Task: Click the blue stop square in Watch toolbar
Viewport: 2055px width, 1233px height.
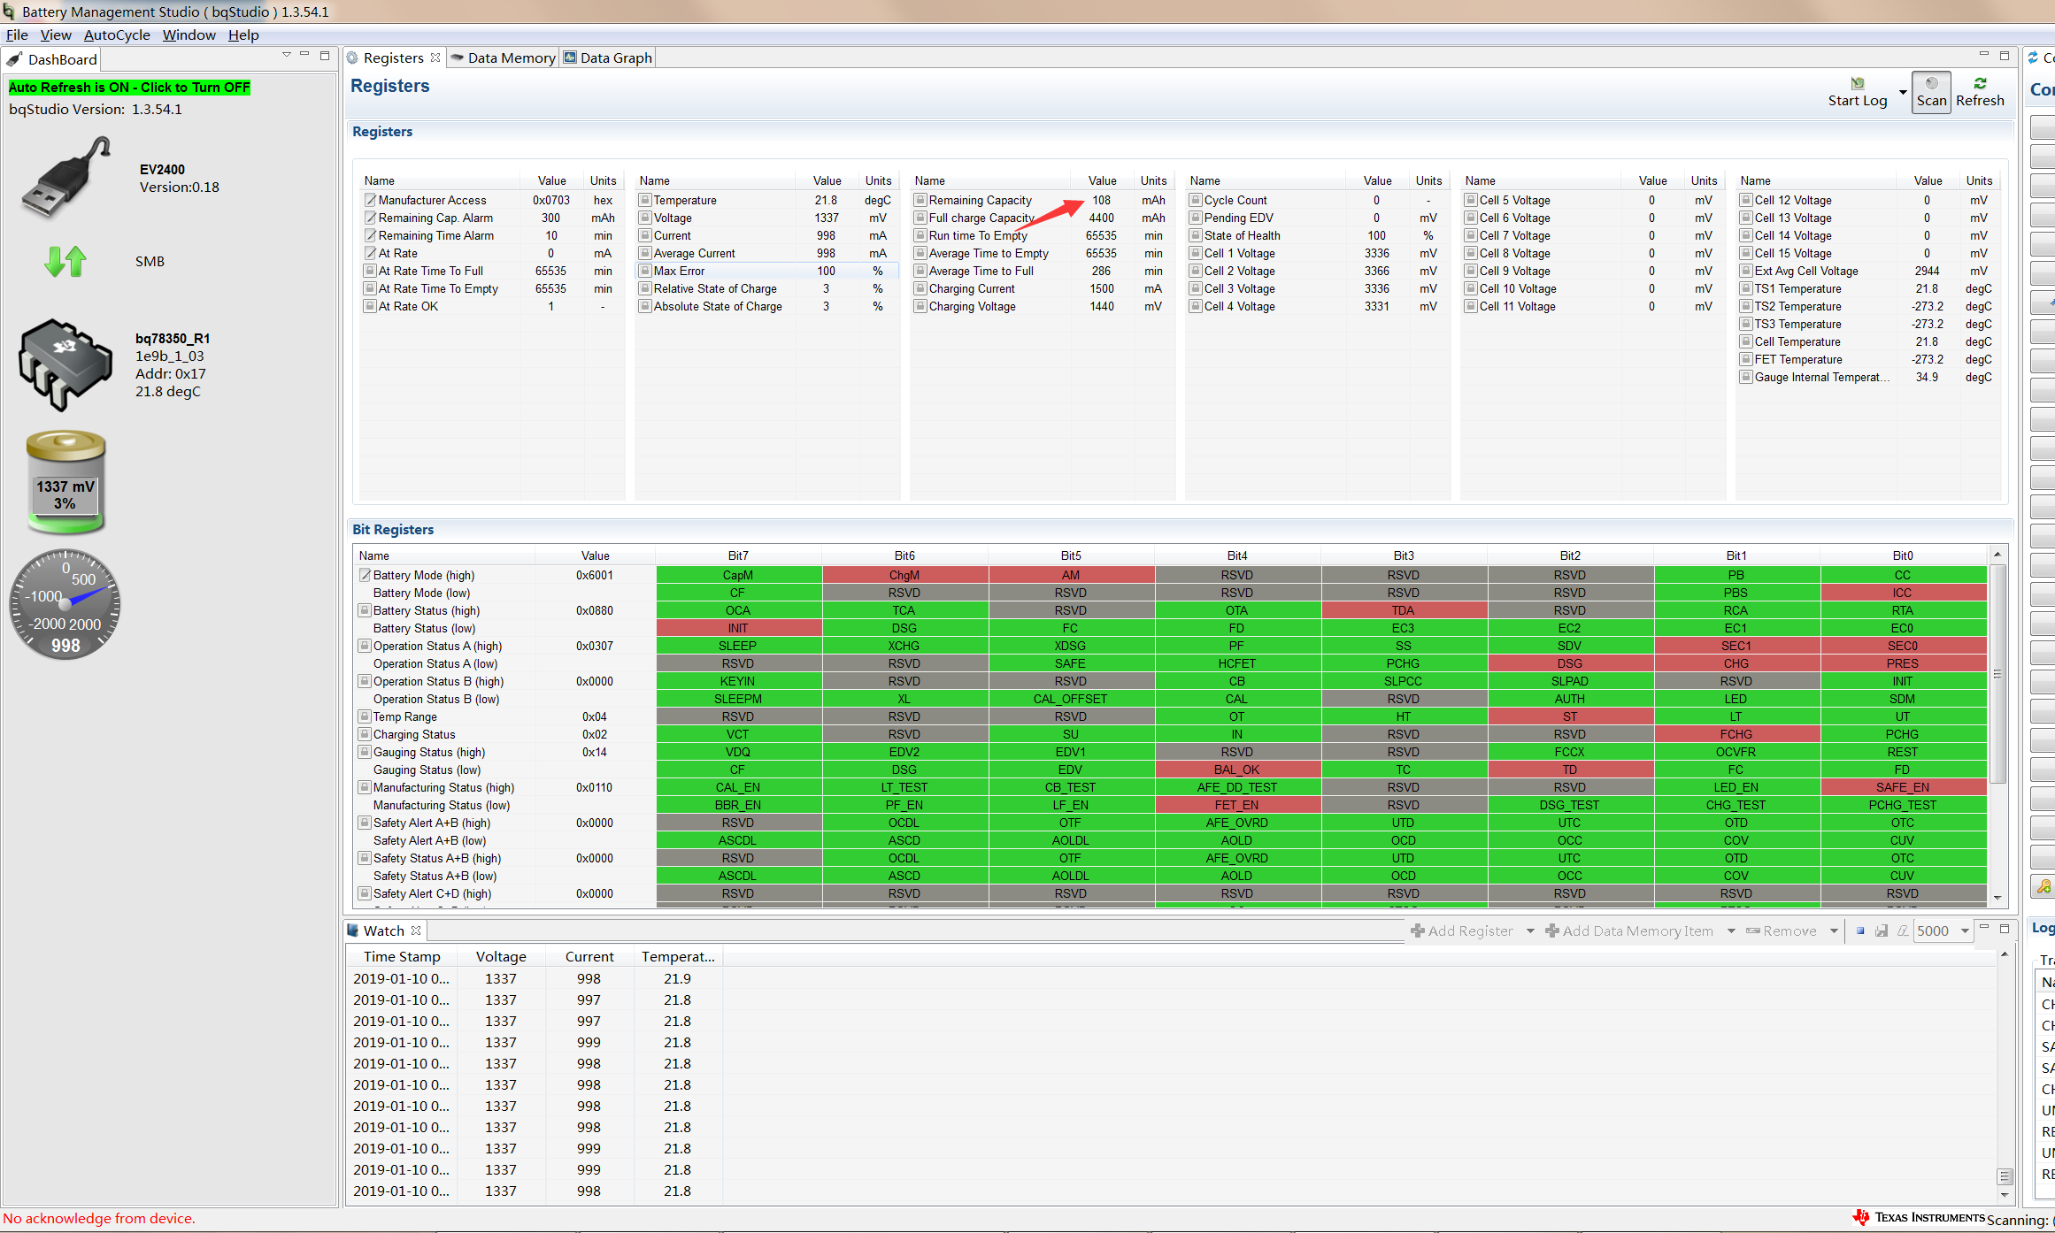Action: 1860,930
